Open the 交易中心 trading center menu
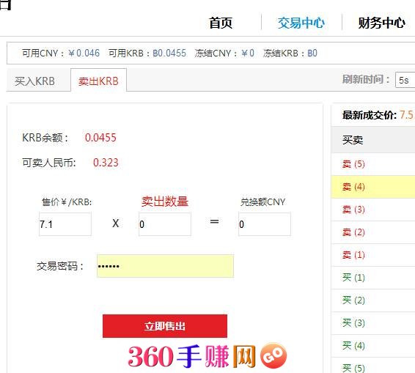The image size is (415, 373). 301,23
